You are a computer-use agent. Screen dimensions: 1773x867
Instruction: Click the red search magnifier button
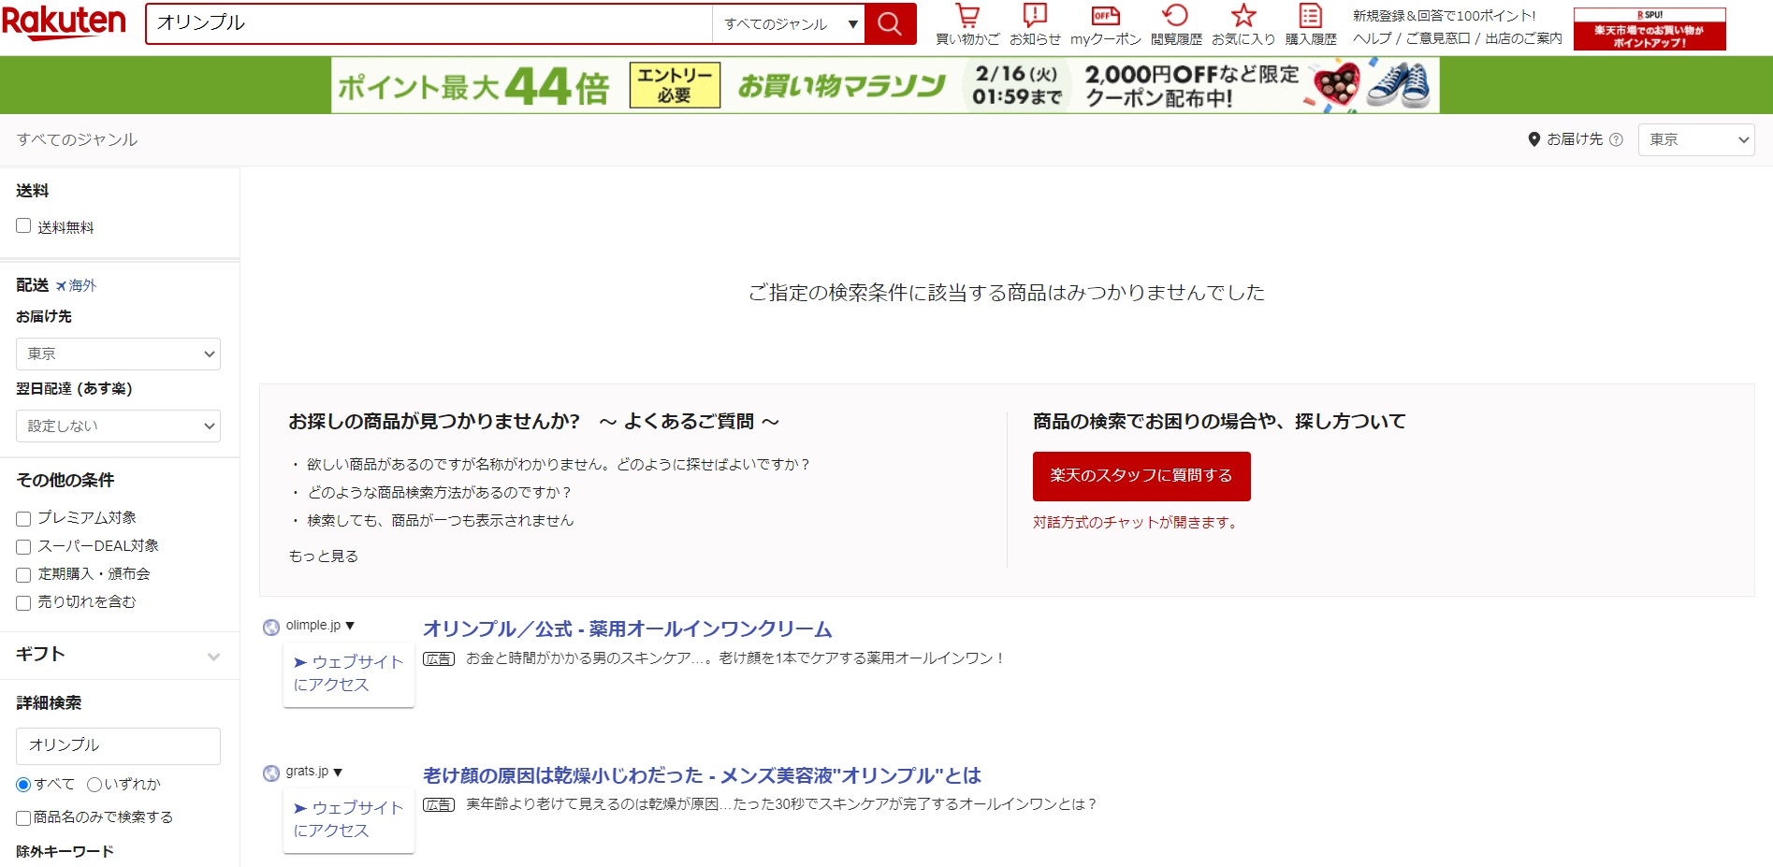(890, 23)
